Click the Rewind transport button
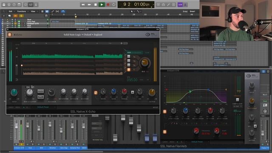The width and height of the screenshot is (272, 153). coord(83,5)
